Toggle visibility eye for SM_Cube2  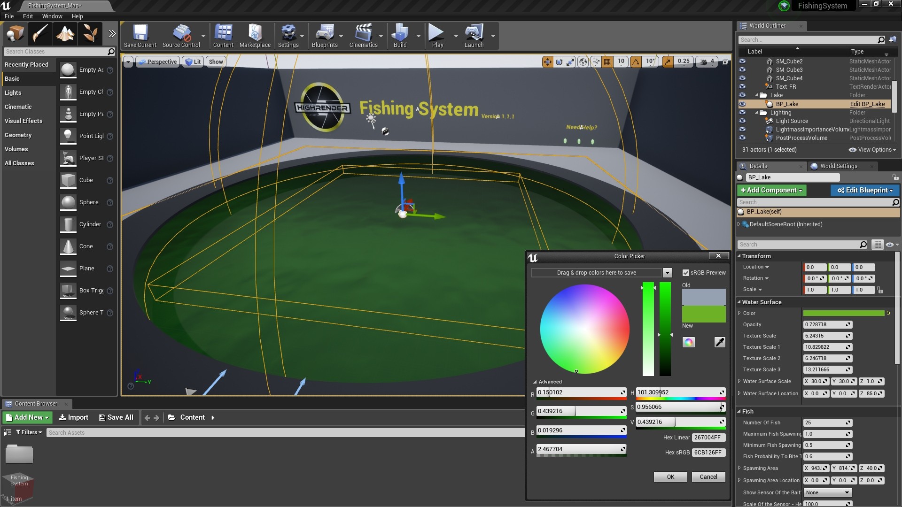742,61
